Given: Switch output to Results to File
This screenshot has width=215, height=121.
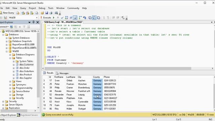Looking at the screenshot, I should [x=98, y=17].
